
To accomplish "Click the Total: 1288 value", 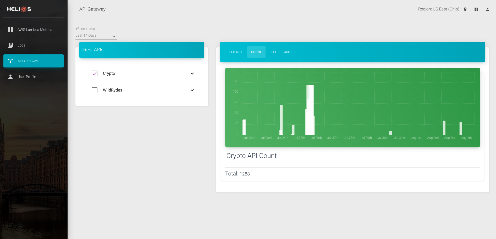I will [238, 174].
